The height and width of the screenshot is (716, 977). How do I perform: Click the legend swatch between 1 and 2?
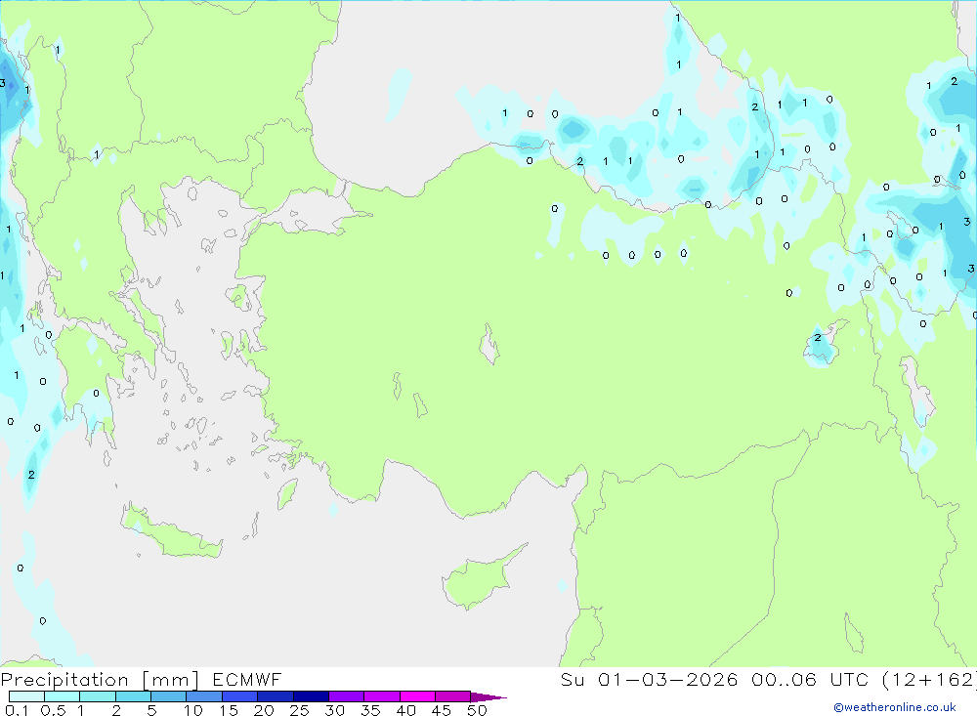point(98,696)
